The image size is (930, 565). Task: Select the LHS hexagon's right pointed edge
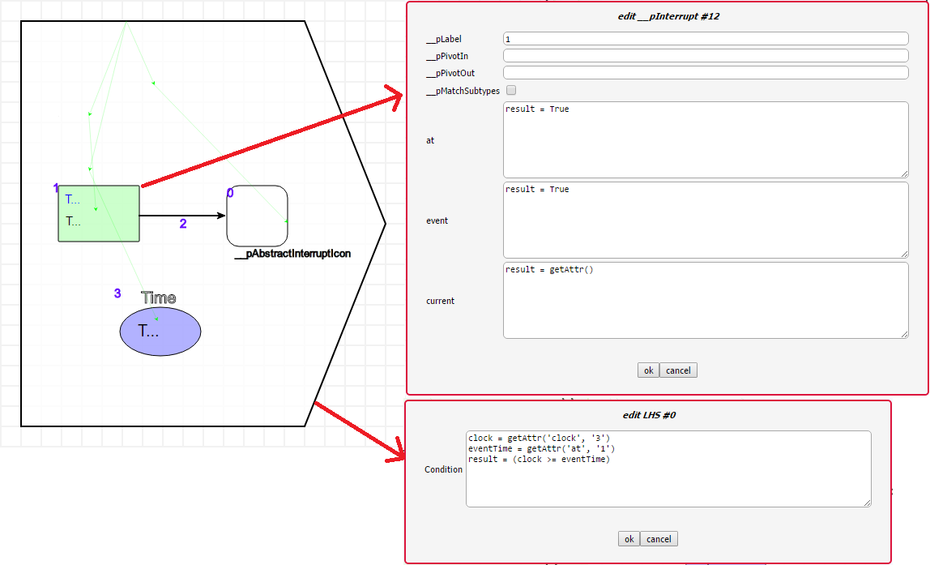384,222
